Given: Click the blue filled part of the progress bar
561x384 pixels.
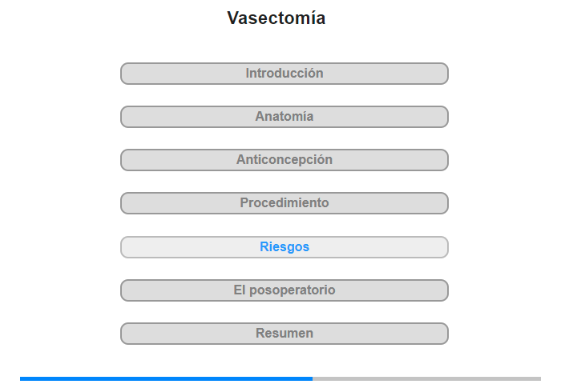Looking at the screenshot, I should 160,378.
